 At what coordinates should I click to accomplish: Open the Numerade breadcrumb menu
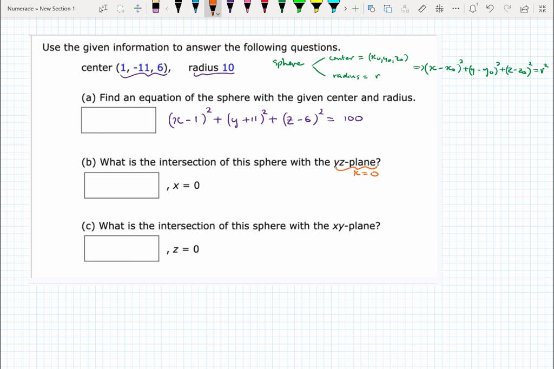click(x=21, y=8)
